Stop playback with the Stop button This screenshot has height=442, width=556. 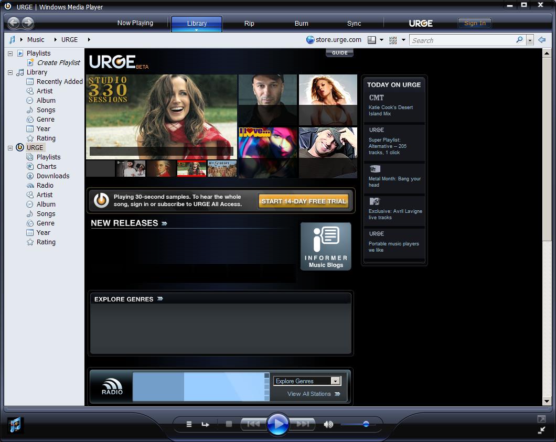[229, 424]
